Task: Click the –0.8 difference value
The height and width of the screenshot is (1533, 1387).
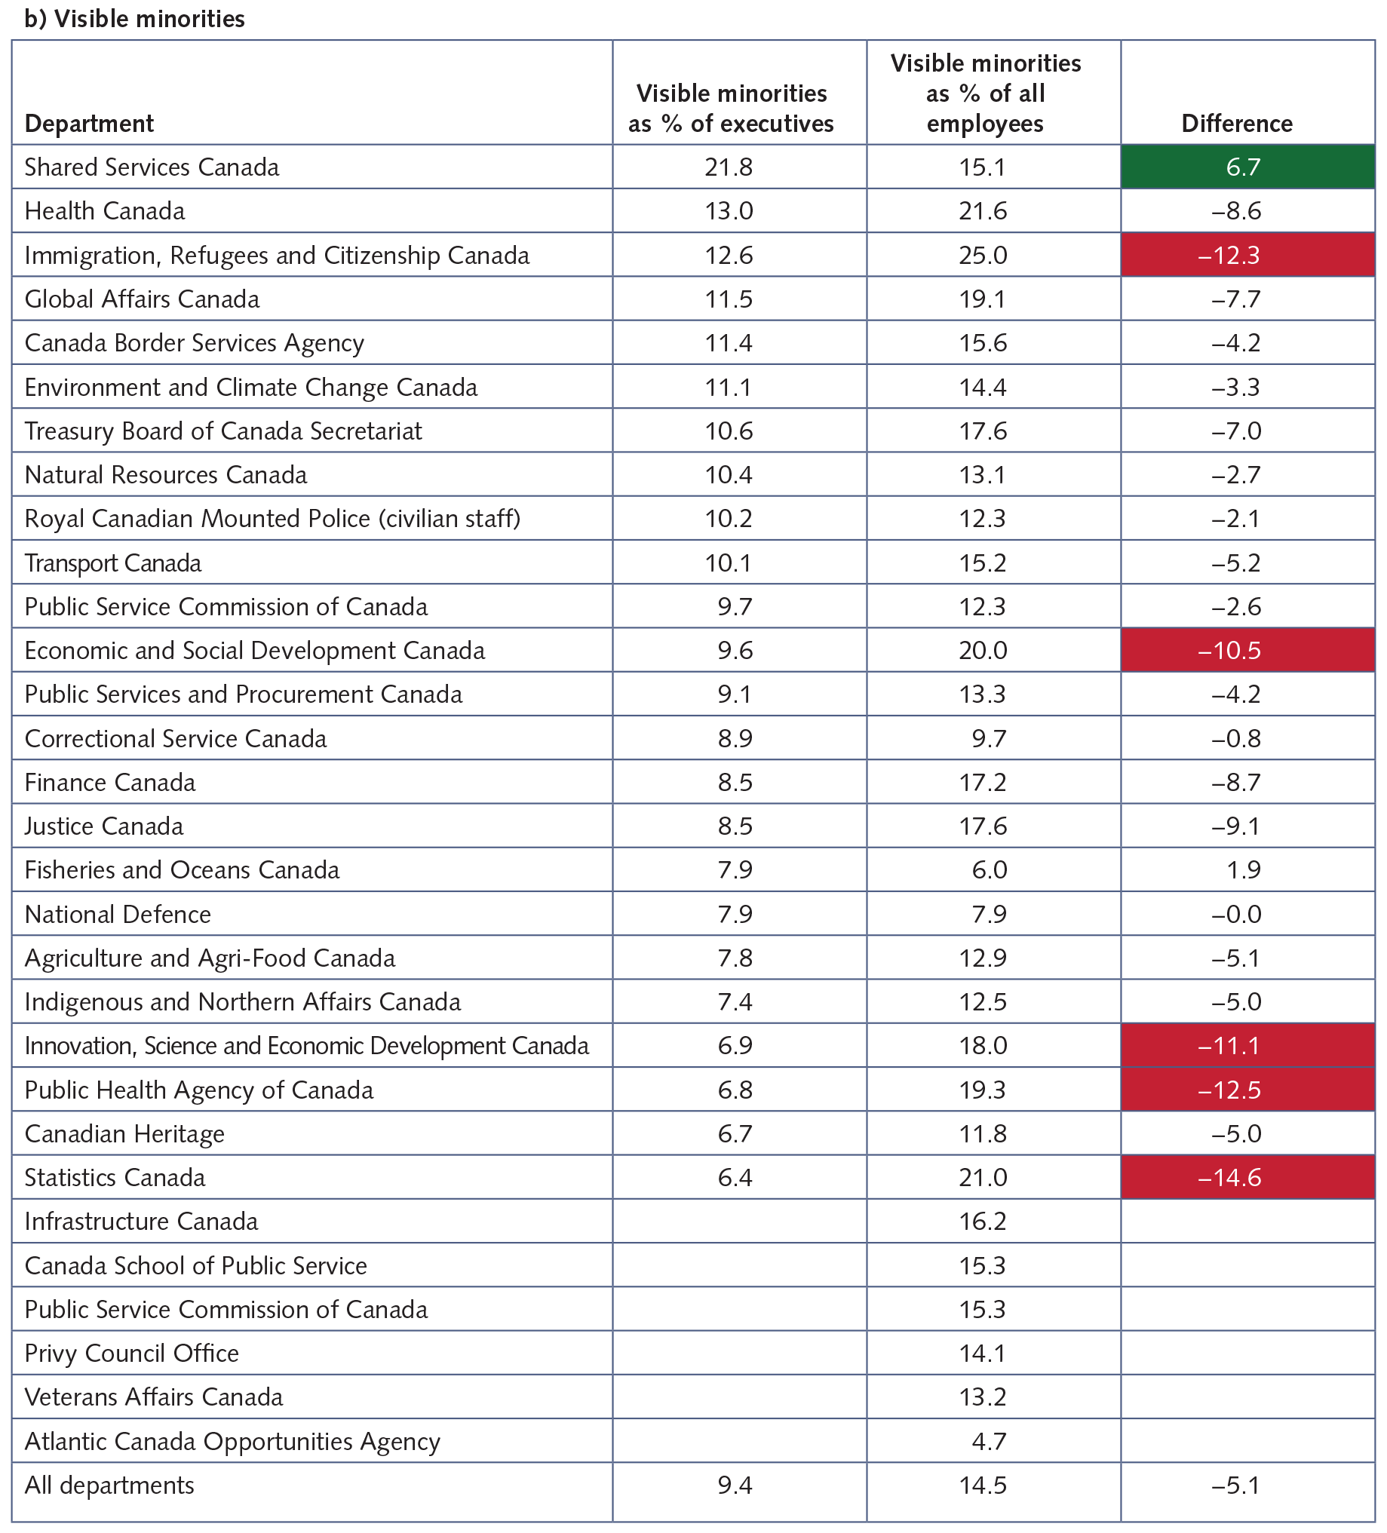Action: click(1236, 738)
